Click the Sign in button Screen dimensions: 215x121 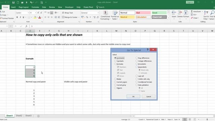click(x=190, y=2)
